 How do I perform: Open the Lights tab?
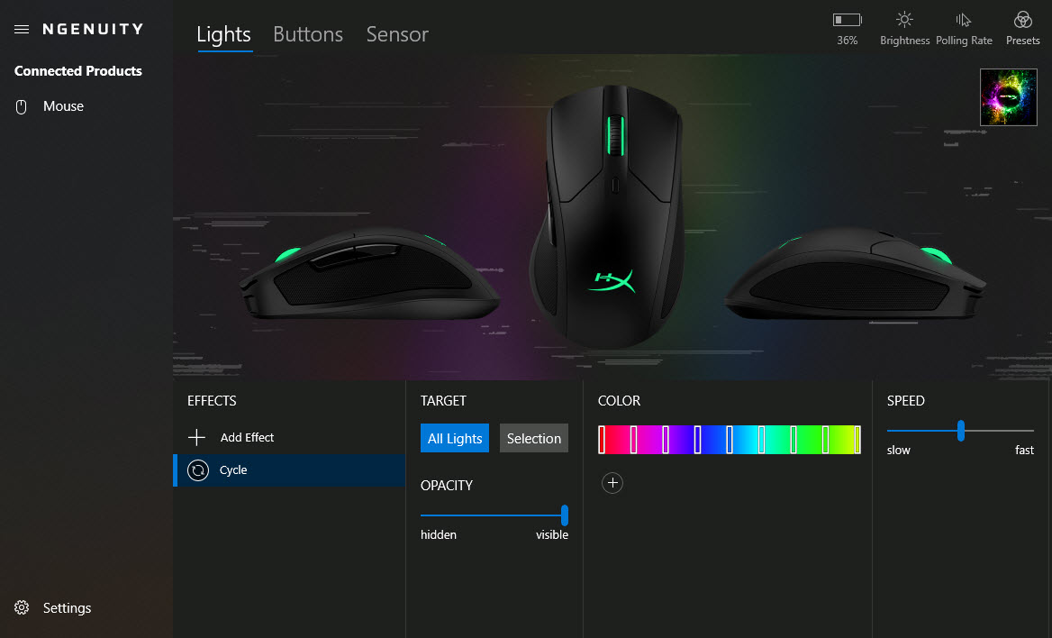[224, 35]
